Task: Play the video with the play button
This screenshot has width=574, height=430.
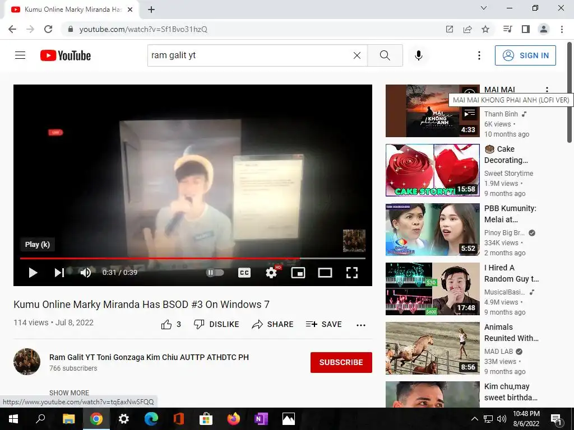Action: pyautogui.click(x=33, y=273)
